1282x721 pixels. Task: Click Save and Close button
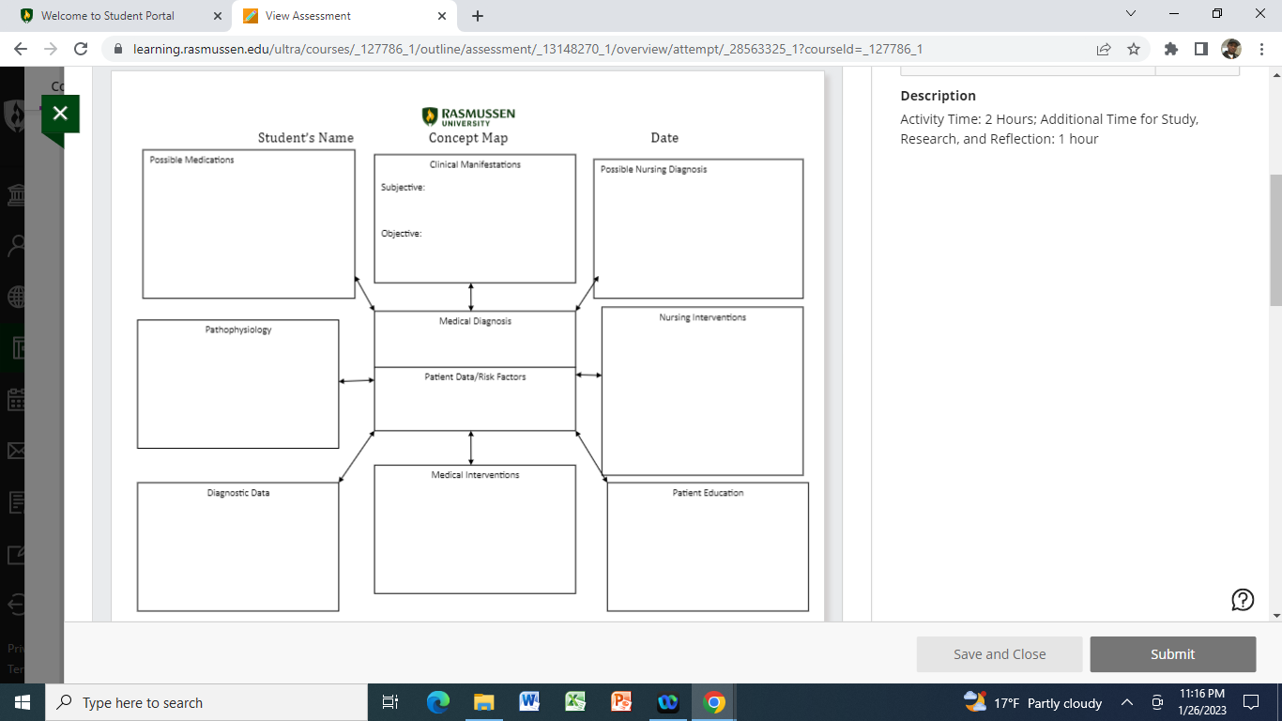click(1000, 654)
